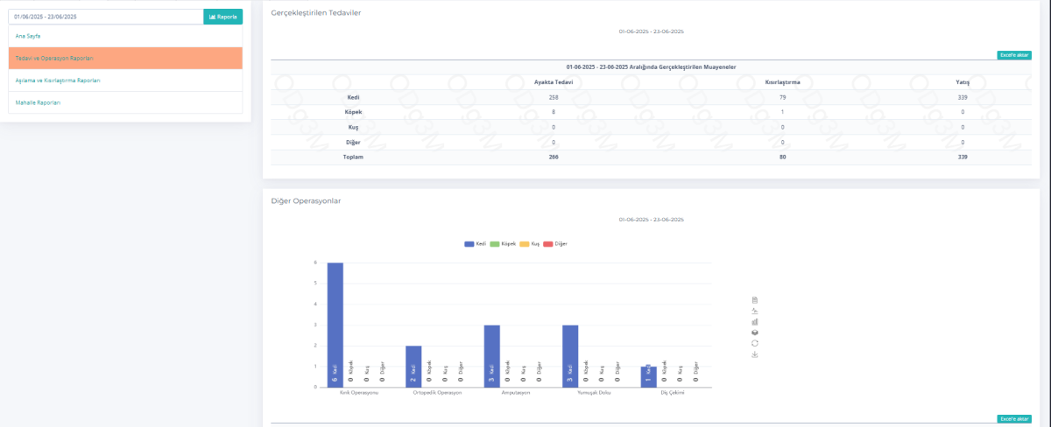The width and height of the screenshot is (1051, 427).
Task: Switch chart to bar type icon
Action: click(755, 322)
